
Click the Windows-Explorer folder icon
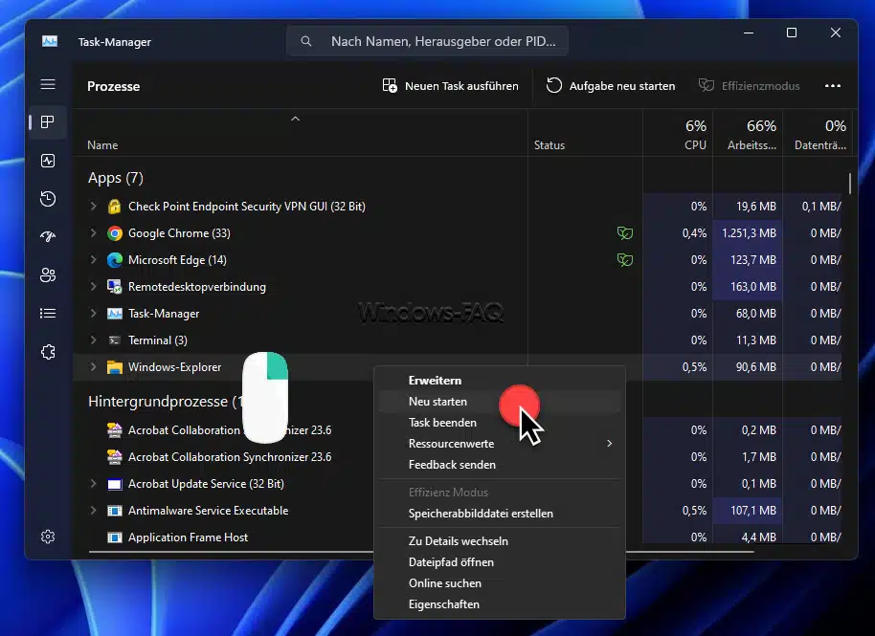[114, 366]
